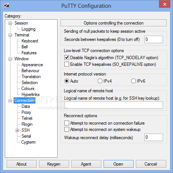Viewport: 173px width, 173px height.
Task: Open the Serial category
Action: click(x=26, y=136)
